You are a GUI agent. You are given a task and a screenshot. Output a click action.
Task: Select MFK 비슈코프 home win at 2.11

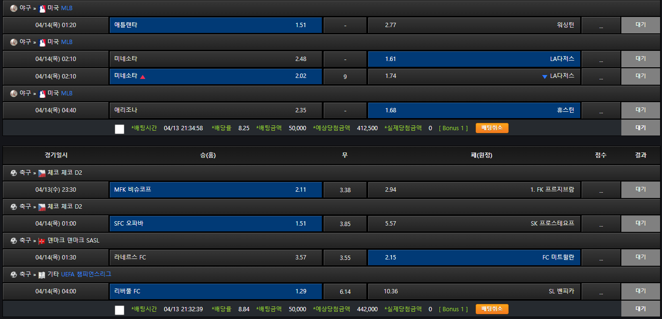[x=216, y=190]
